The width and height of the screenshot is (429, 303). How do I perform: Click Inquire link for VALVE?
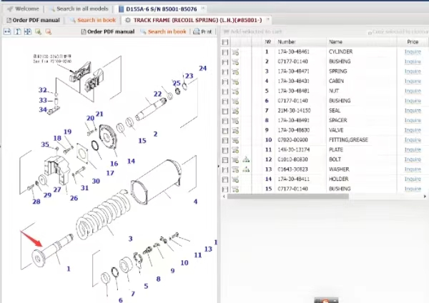413,130
